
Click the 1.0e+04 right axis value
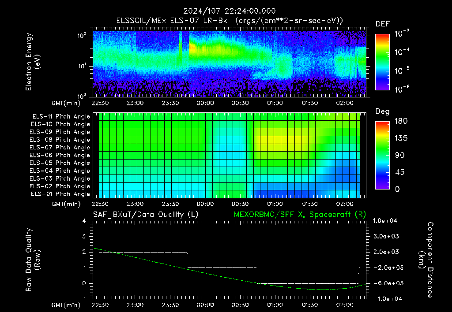tap(385, 221)
